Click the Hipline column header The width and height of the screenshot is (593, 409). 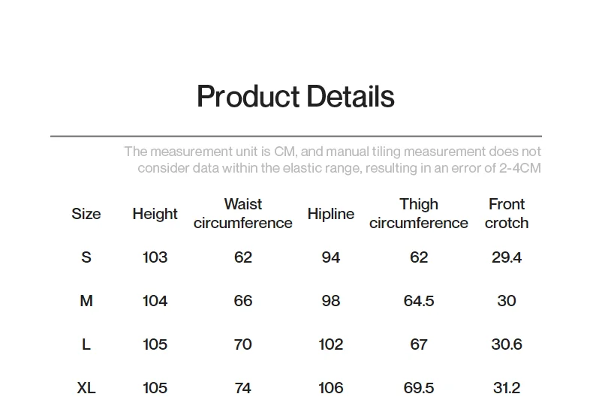coord(330,214)
